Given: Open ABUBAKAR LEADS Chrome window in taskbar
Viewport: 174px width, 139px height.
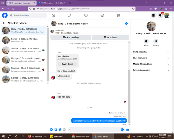Looking at the screenshot, I should pos(81,136).
